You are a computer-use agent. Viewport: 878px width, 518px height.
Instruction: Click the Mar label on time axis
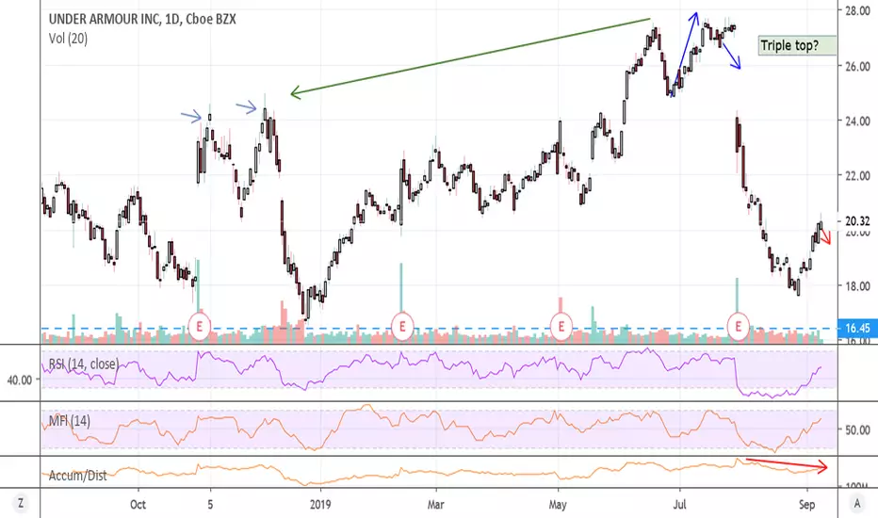point(435,504)
